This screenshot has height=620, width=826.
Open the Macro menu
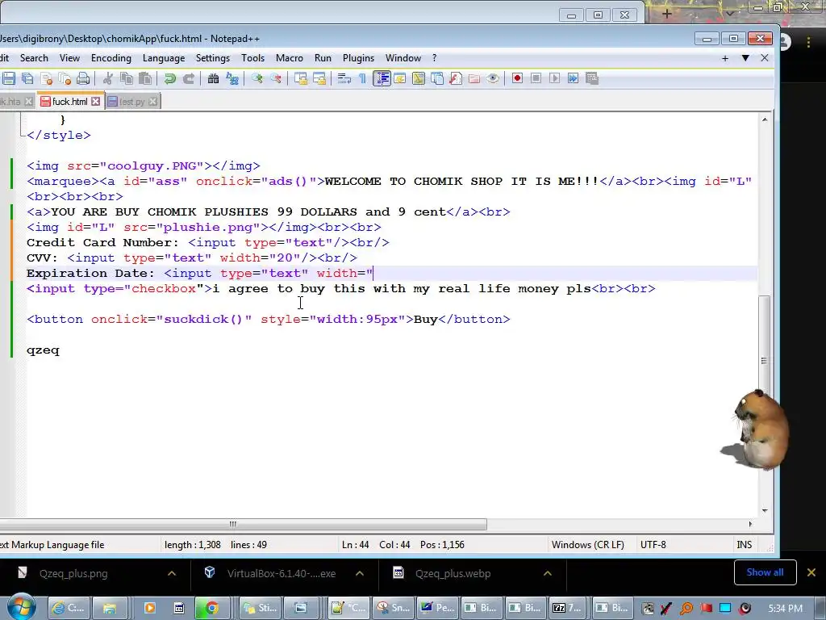coord(290,58)
